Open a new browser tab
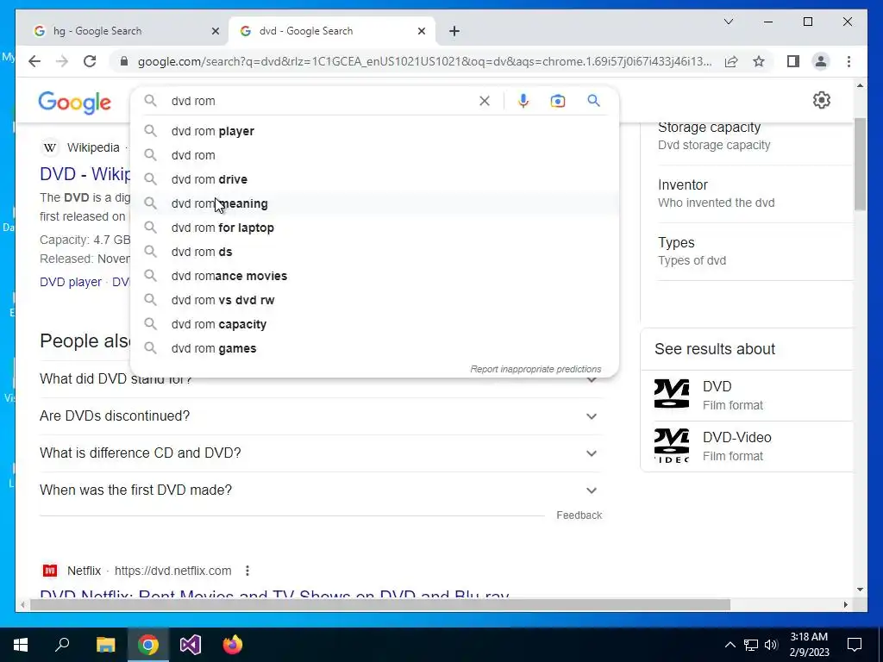 tap(454, 31)
